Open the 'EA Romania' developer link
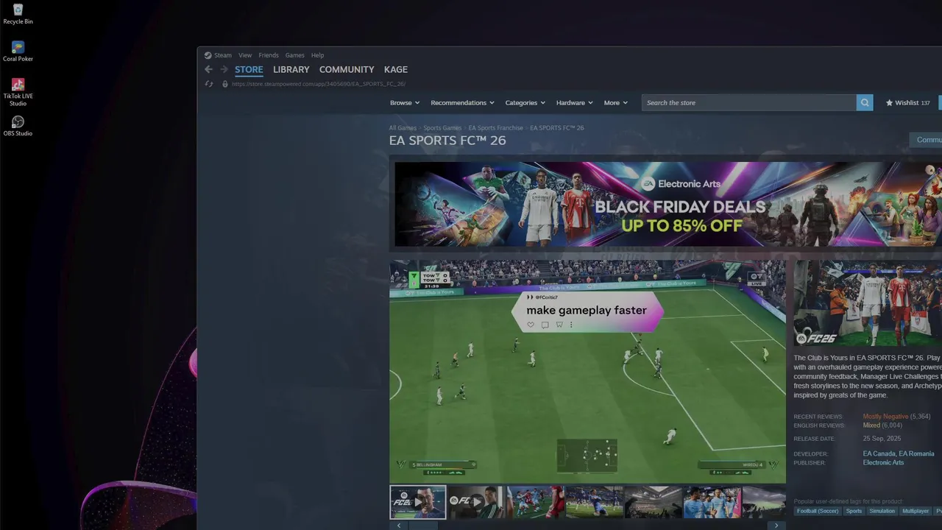Screen dimensions: 942x530 916,454
